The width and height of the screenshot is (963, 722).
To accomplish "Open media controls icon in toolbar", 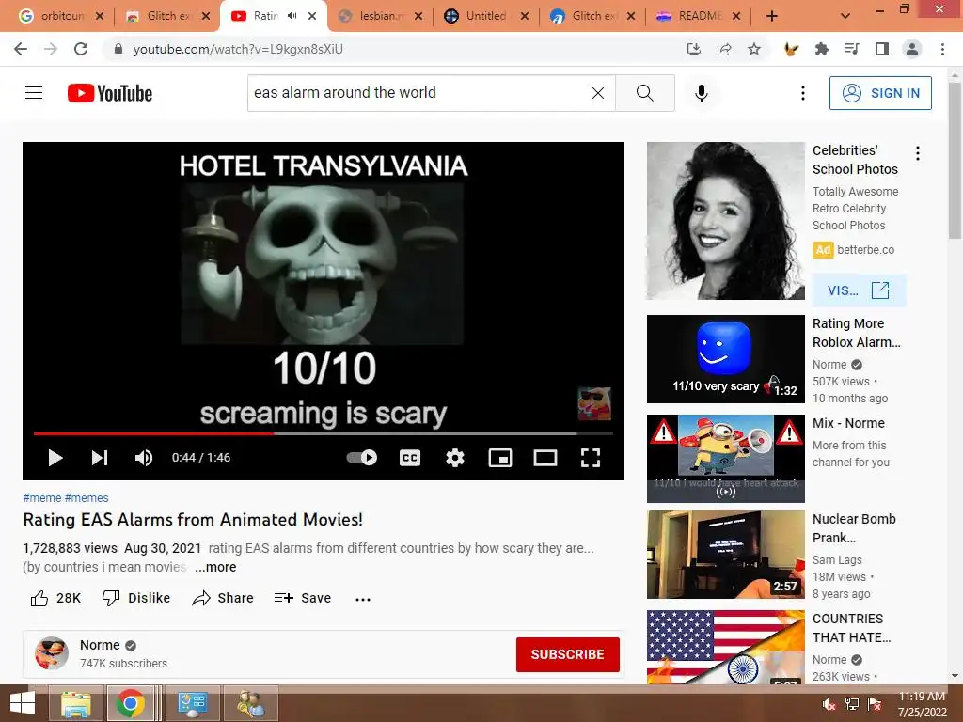I will point(852,49).
